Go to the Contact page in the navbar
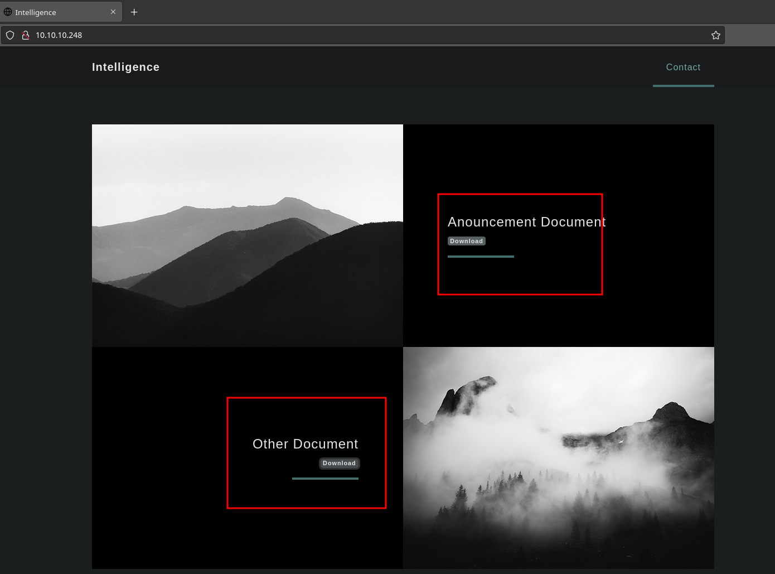The image size is (775, 574). pos(683,67)
